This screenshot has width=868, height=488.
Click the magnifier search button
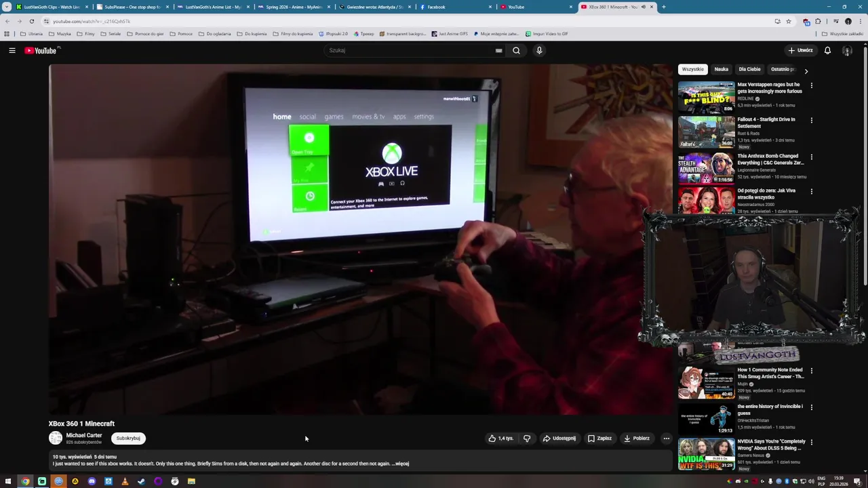(x=516, y=50)
